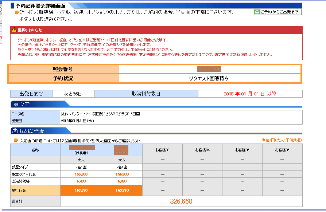The image size is (326, 212).
Task: Click the 名称 column header
Action: [x=35, y=150]
